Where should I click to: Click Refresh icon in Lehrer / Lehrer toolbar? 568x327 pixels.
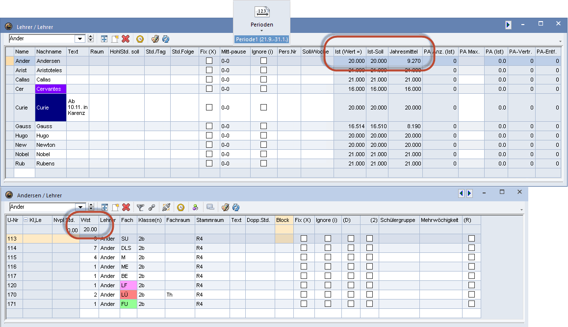pos(166,39)
